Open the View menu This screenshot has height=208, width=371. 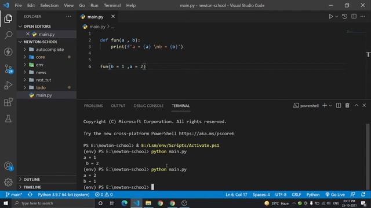68,5
